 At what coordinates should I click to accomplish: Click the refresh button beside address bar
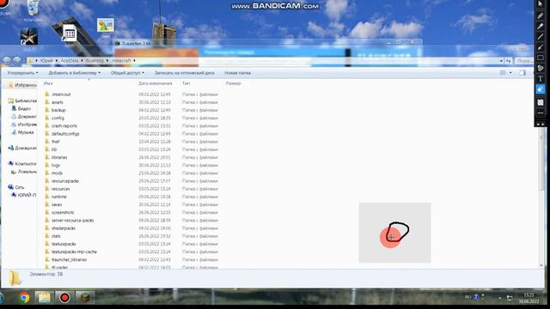coord(508,61)
